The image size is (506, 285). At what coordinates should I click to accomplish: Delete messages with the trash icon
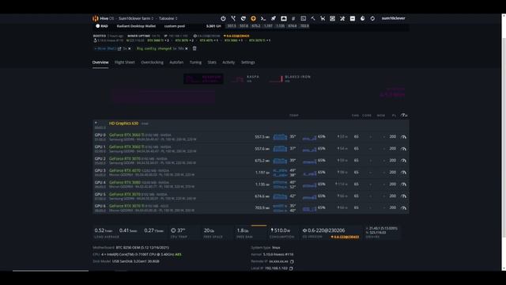tap(194, 48)
